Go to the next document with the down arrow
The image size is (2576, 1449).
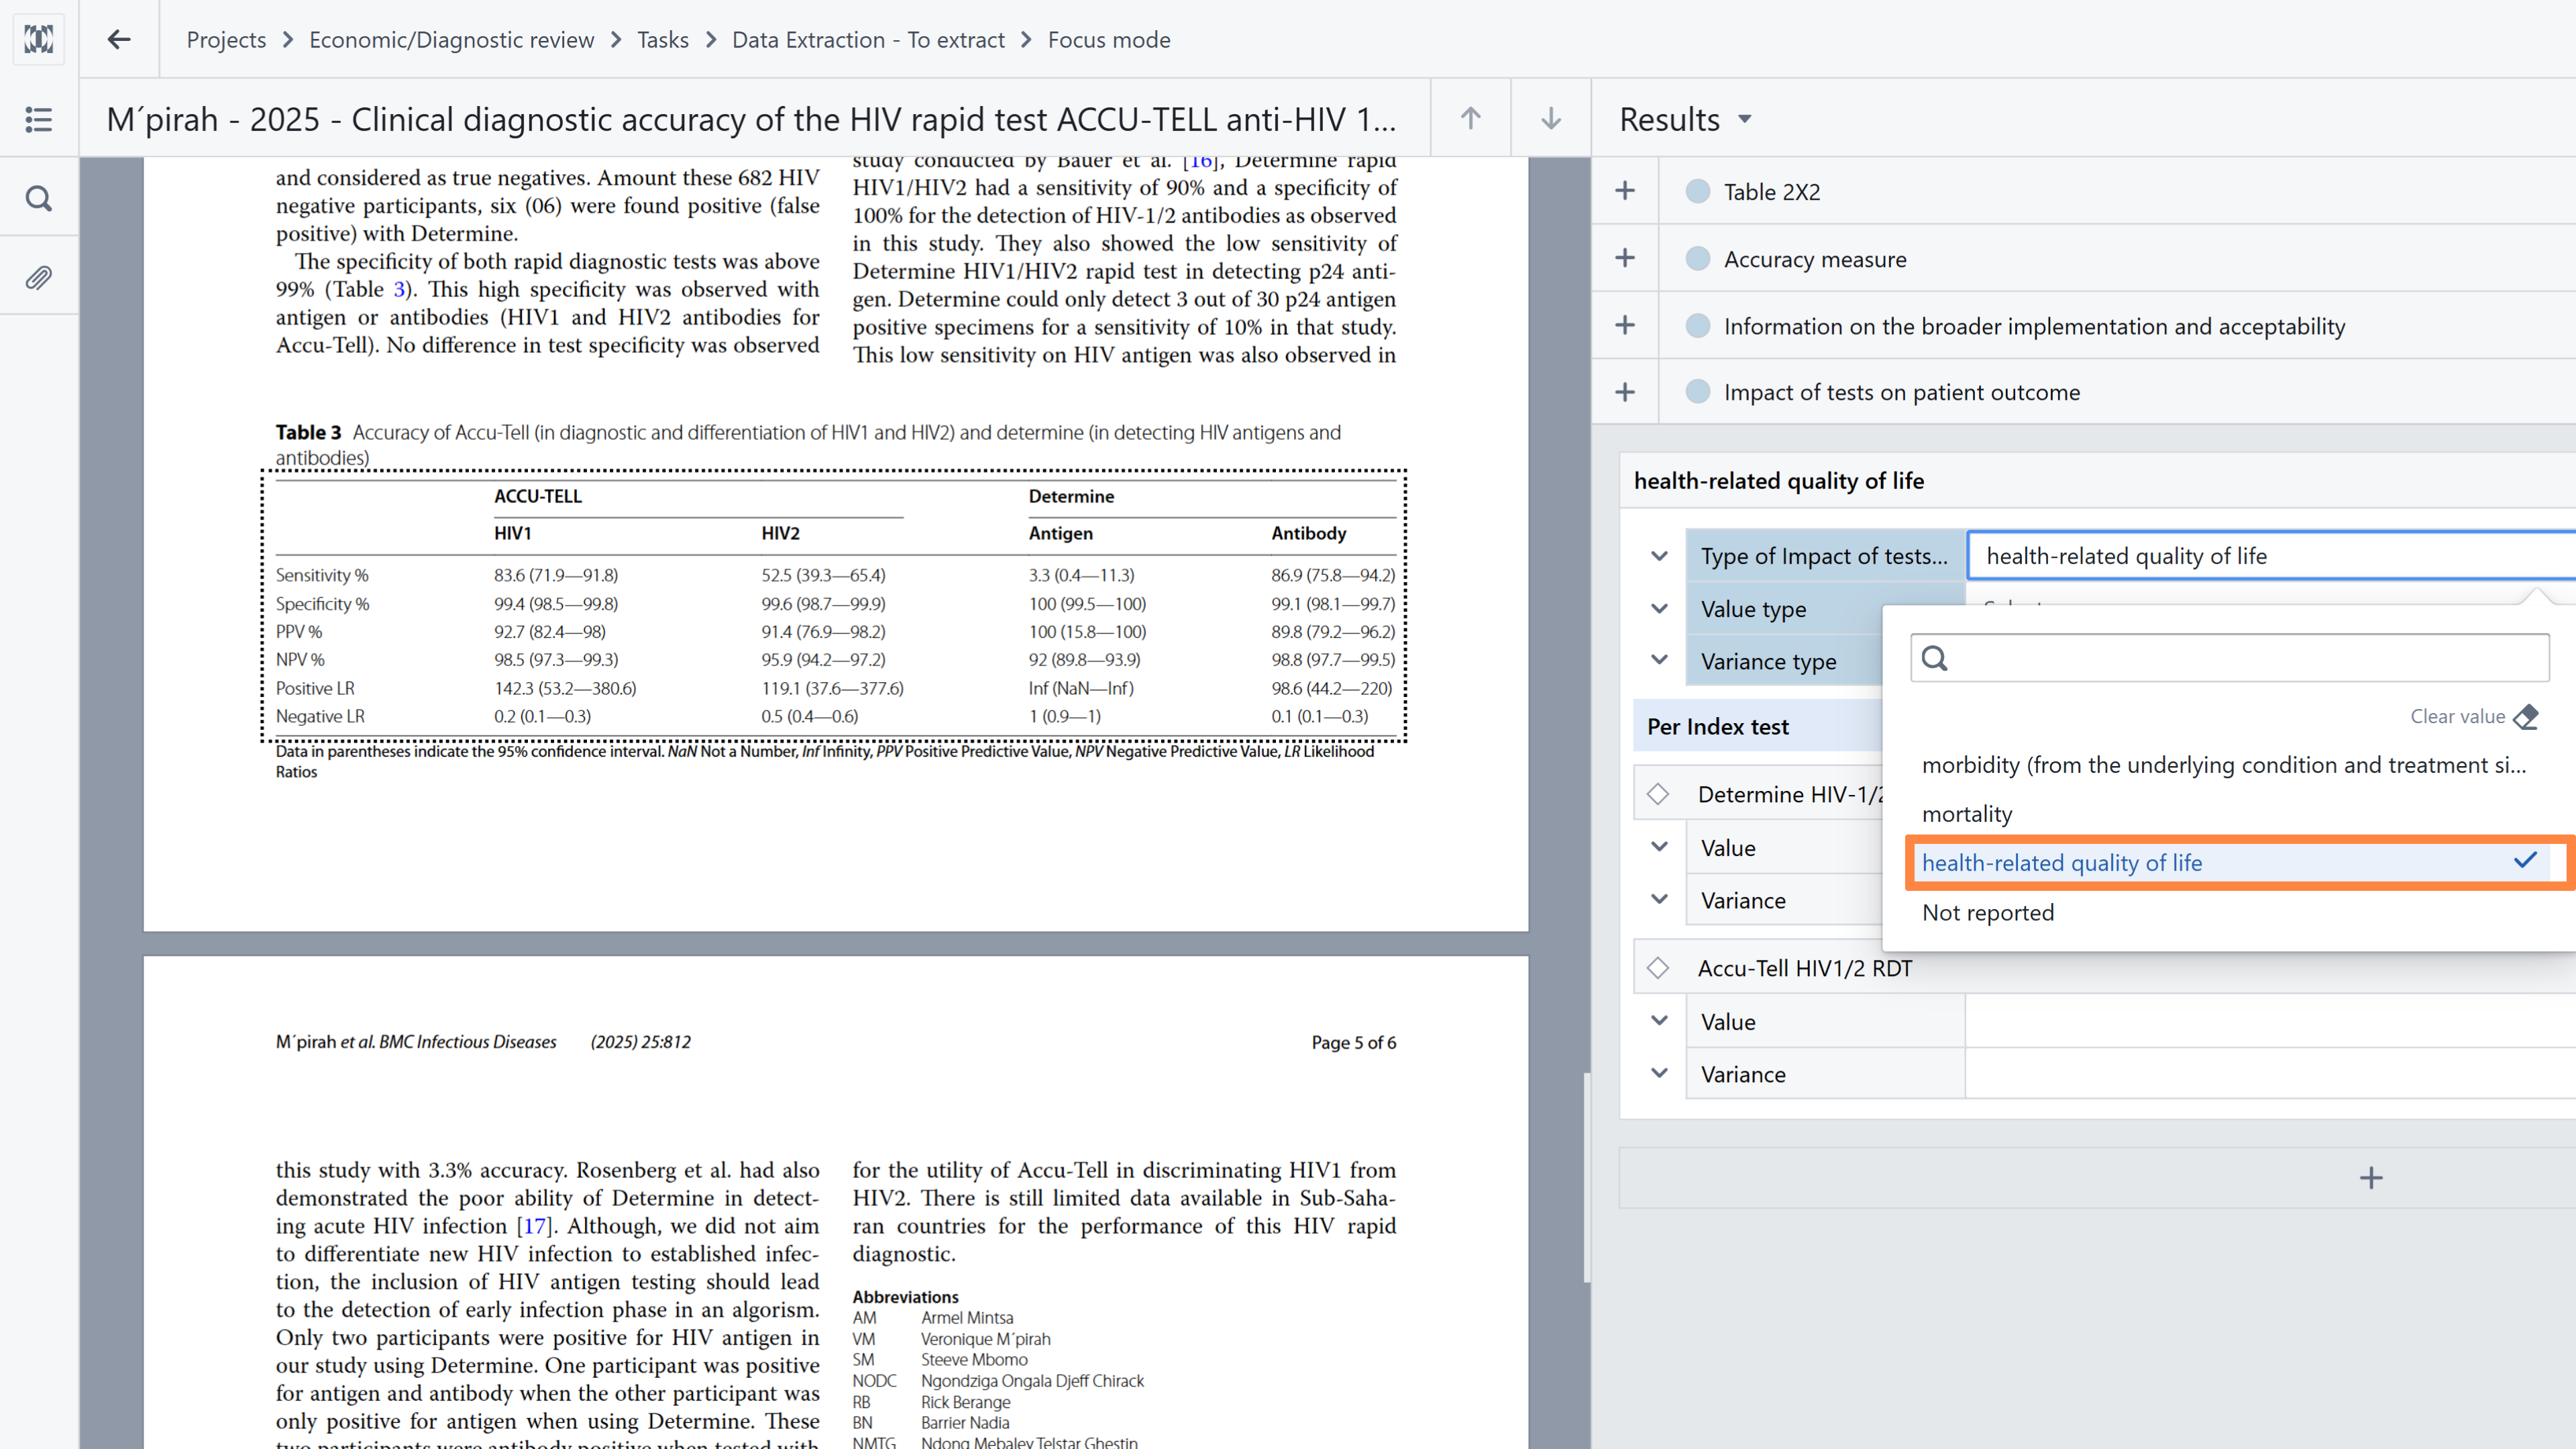pyautogui.click(x=1551, y=118)
